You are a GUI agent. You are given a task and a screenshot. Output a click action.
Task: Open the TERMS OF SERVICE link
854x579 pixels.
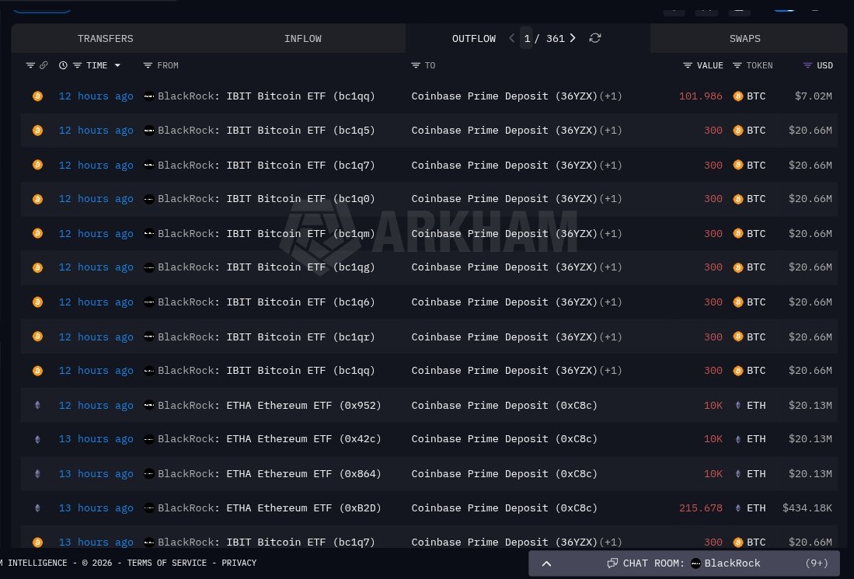coord(172,563)
